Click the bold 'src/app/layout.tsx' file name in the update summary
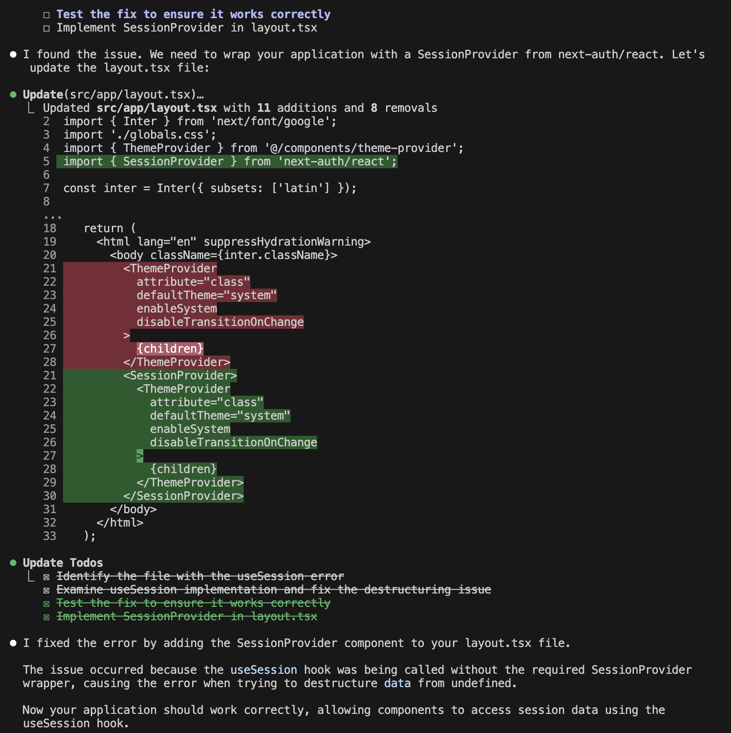Viewport: 731px width, 733px height. (156, 108)
